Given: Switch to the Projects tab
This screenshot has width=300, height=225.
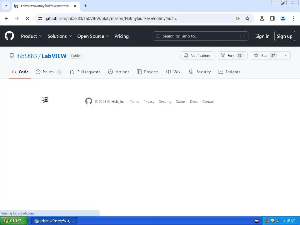Looking at the screenshot, I should [148, 72].
